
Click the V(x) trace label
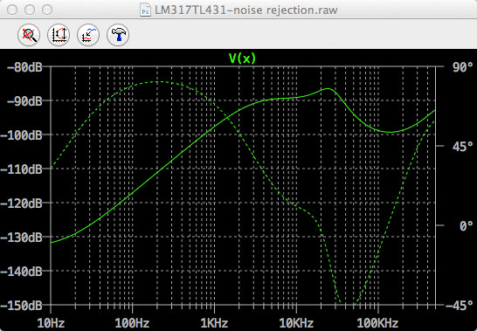(x=243, y=59)
